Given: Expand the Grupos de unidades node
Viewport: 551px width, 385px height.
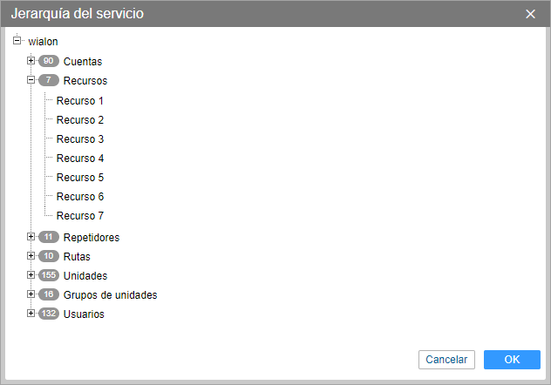Looking at the screenshot, I should point(31,294).
